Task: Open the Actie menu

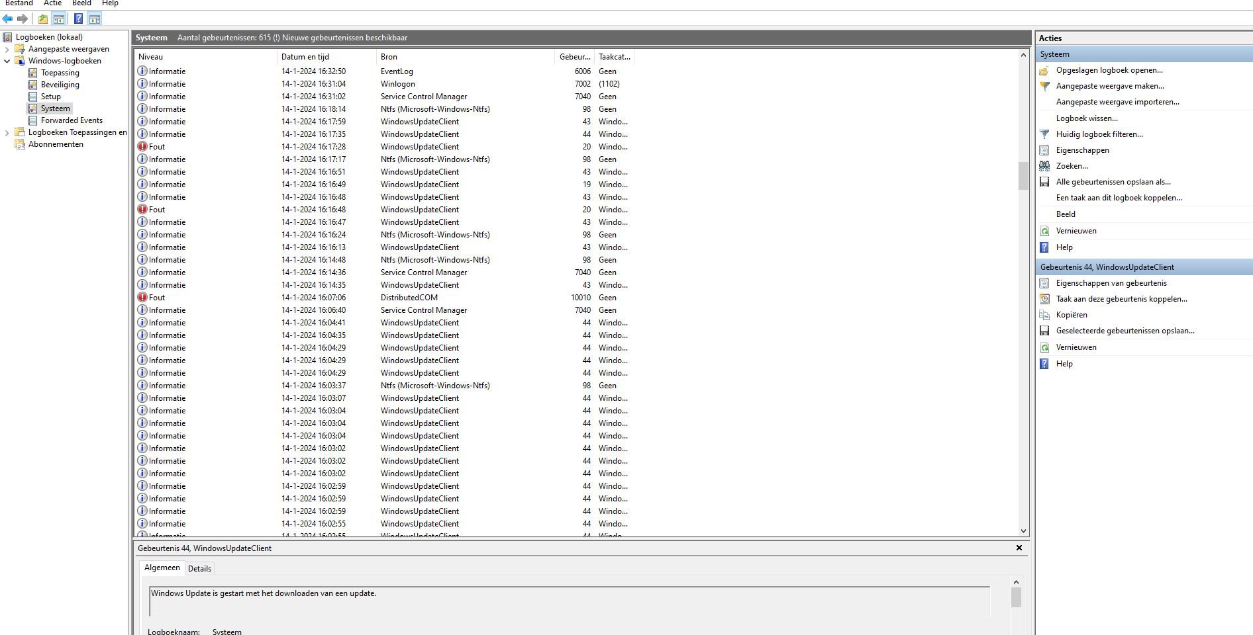Action: [52, 3]
